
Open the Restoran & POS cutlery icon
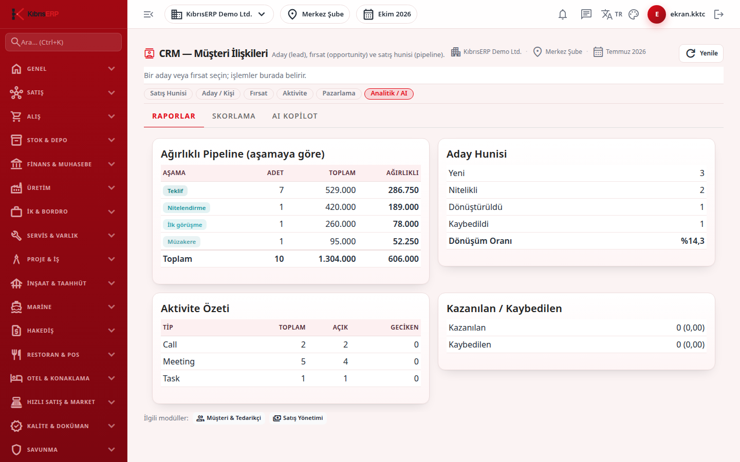pos(16,355)
